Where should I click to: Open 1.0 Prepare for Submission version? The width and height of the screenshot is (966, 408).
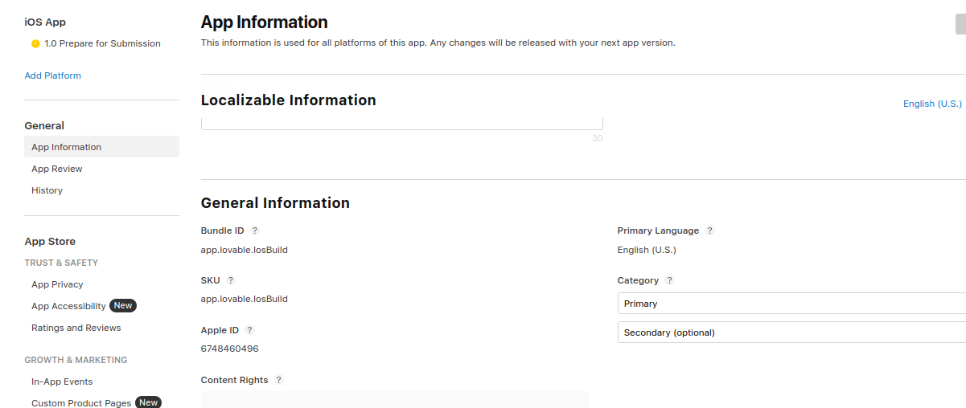pyautogui.click(x=102, y=43)
